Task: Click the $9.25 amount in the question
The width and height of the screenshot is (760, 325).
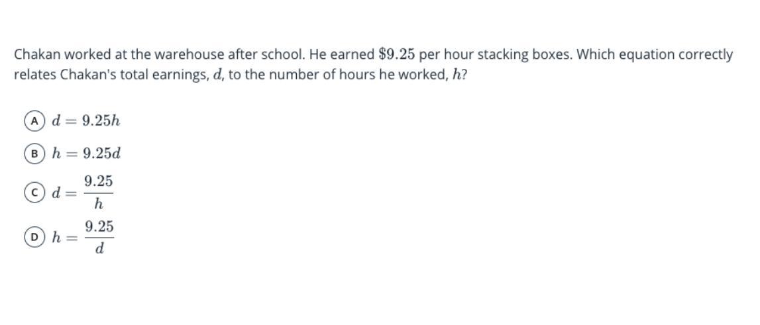Action: click(396, 54)
